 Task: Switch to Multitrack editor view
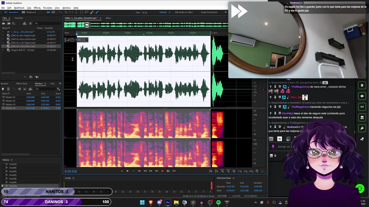(29, 12)
